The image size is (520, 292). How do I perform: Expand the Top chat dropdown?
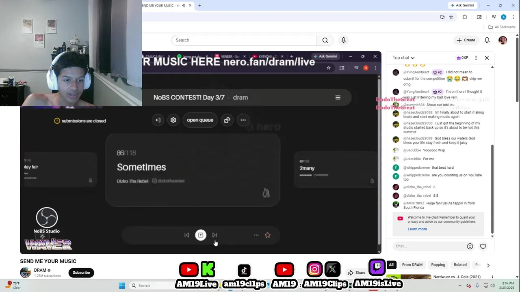(403, 58)
